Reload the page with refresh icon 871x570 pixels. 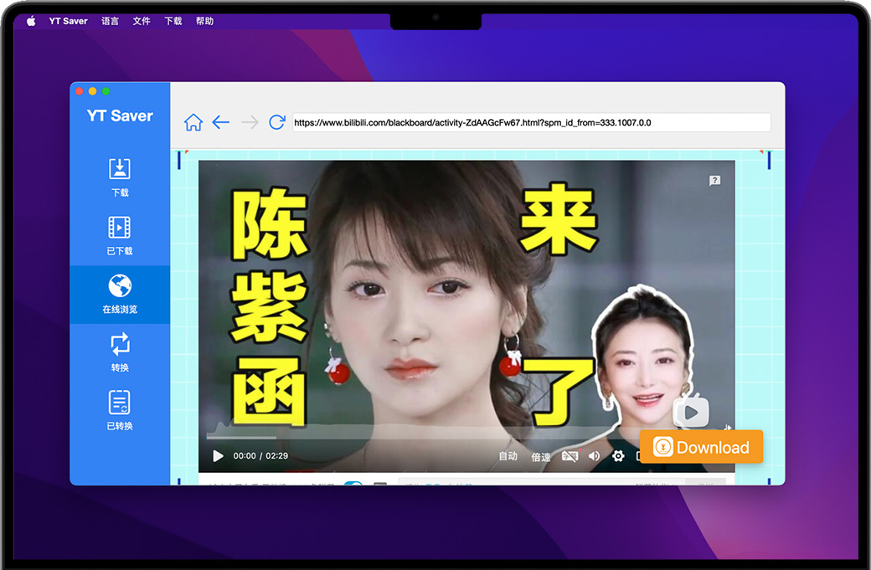[x=277, y=122]
